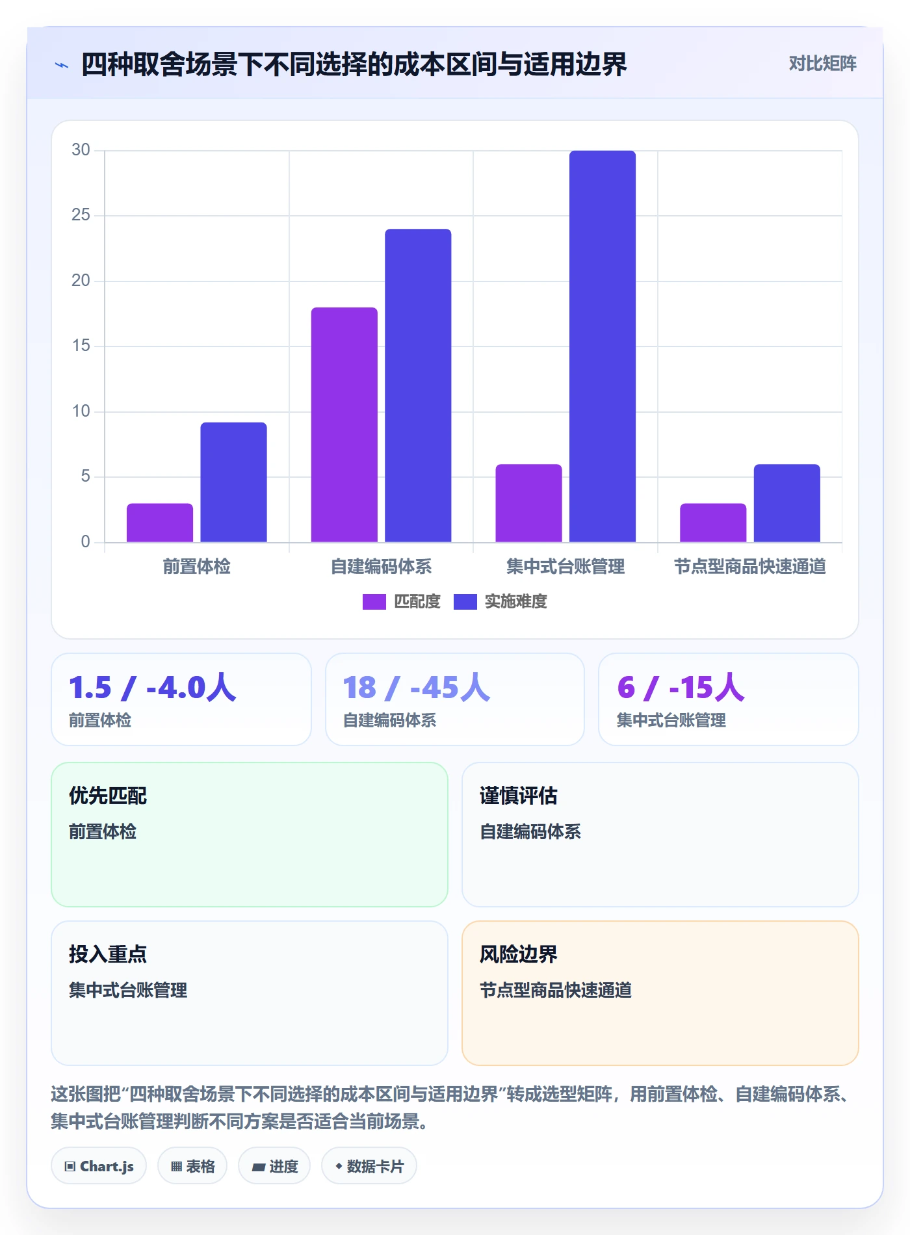Screen dimensions: 910x1235
Task: Click the 集中式台账管理 x-axis label
Action: click(565, 567)
